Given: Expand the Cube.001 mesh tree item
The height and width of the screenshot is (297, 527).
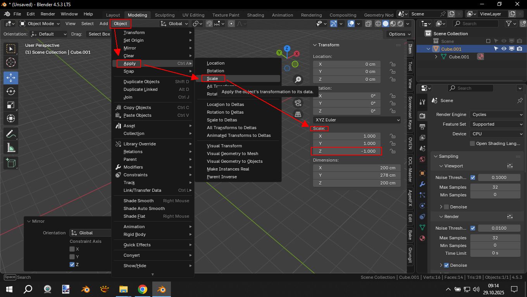Looking at the screenshot, I should point(436,57).
